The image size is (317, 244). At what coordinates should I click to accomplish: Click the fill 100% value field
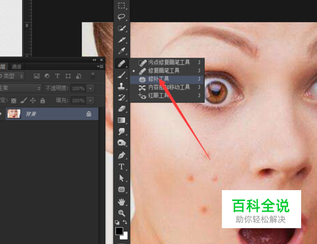78,101
